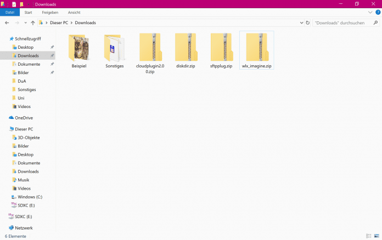Open OneDrive in the navigation pane
The width and height of the screenshot is (382, 240).
click(x=24, y=118)
